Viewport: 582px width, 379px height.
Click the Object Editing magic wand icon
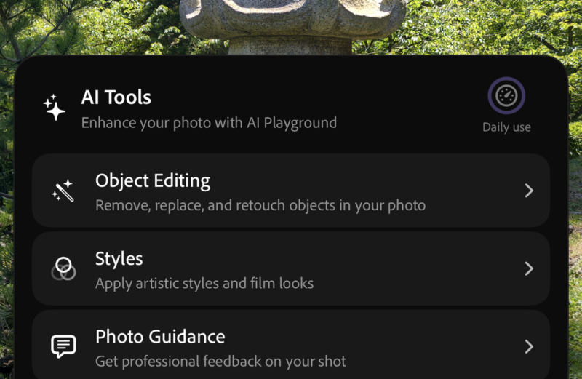63,191
